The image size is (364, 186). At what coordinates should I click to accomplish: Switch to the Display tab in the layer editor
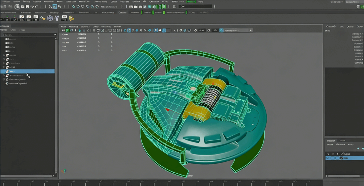(x=331, y=140)
